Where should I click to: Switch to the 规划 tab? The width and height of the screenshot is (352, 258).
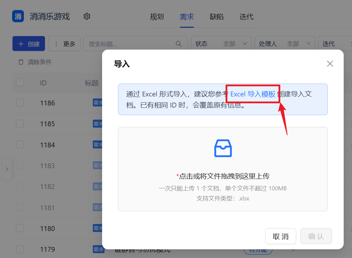point(157,17)
